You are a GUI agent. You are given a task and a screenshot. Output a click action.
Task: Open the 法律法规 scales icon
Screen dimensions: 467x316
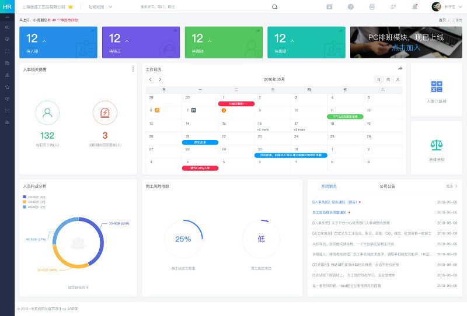[x=437, y=145]
